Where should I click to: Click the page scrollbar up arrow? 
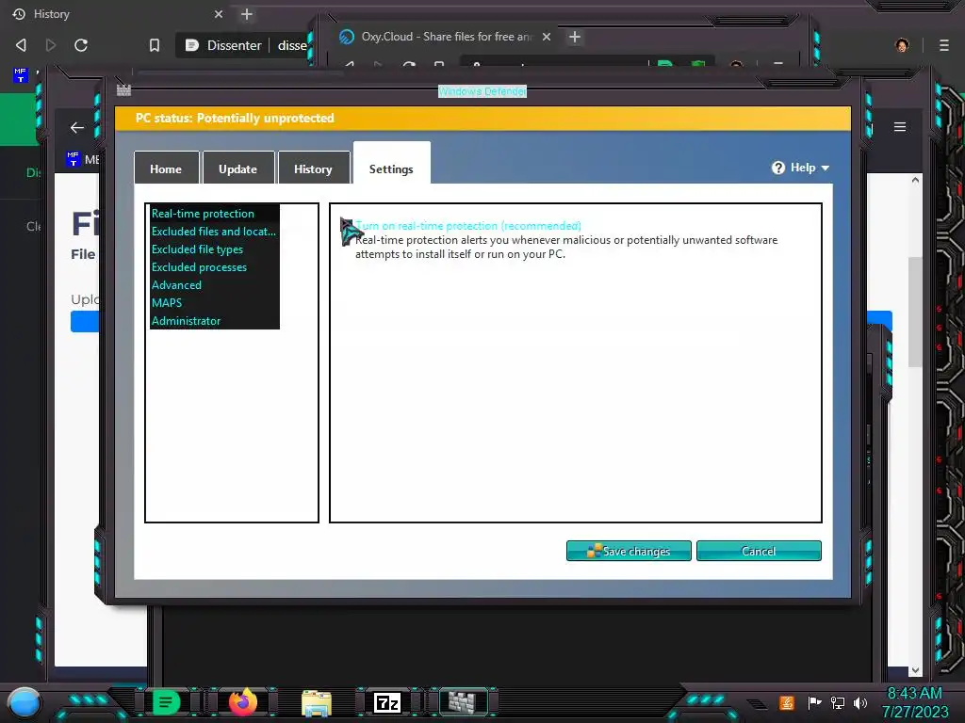(x=915, y=180)
